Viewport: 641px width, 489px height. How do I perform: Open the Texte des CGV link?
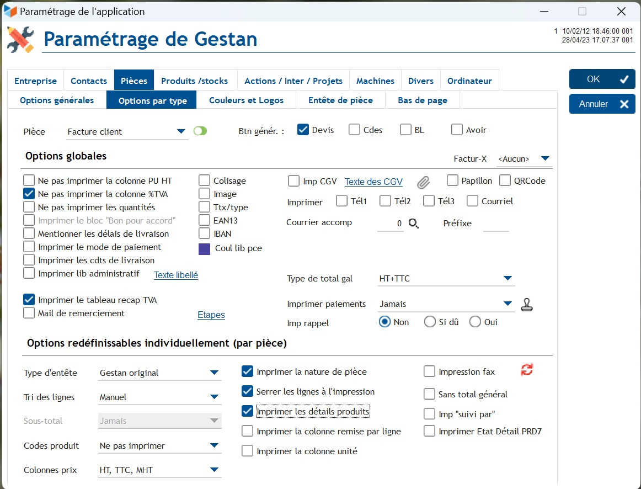tap(373, 182)
